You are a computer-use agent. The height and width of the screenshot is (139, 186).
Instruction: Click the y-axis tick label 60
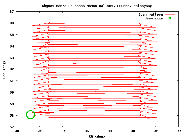click(x=12, y=92)
